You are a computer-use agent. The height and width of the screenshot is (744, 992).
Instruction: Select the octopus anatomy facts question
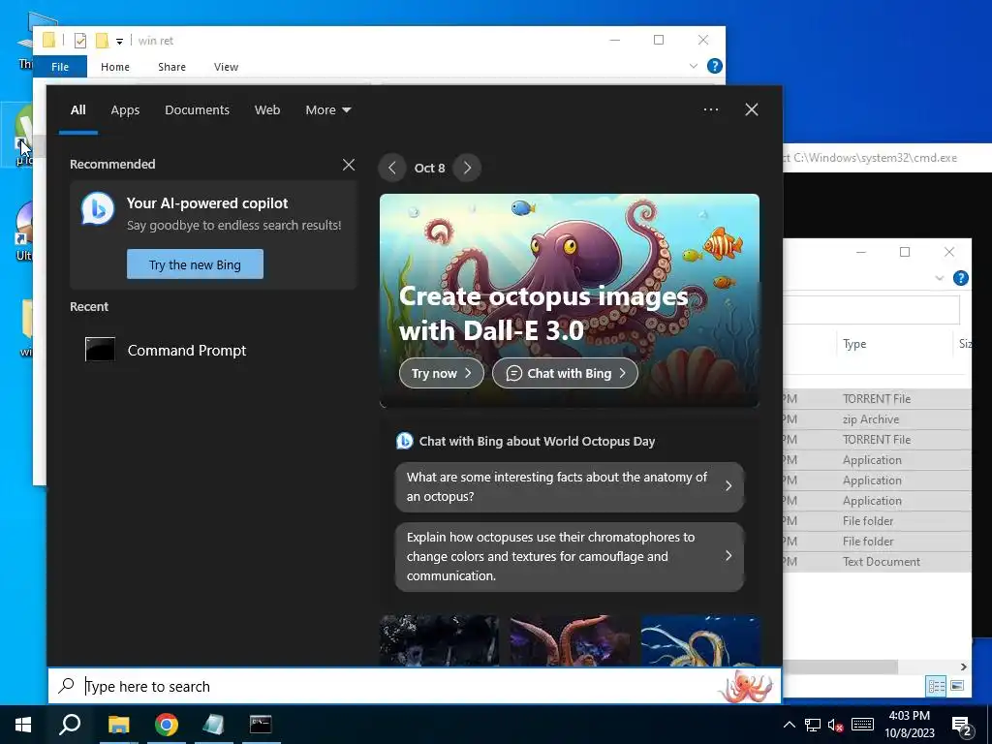570,486
